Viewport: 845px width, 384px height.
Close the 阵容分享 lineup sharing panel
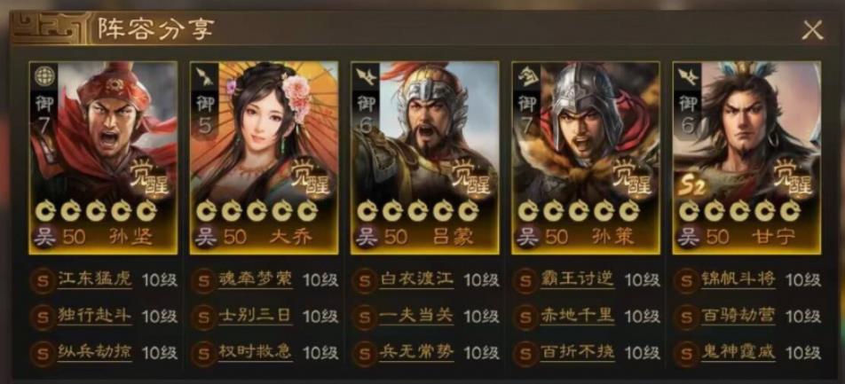coord(812,30)
